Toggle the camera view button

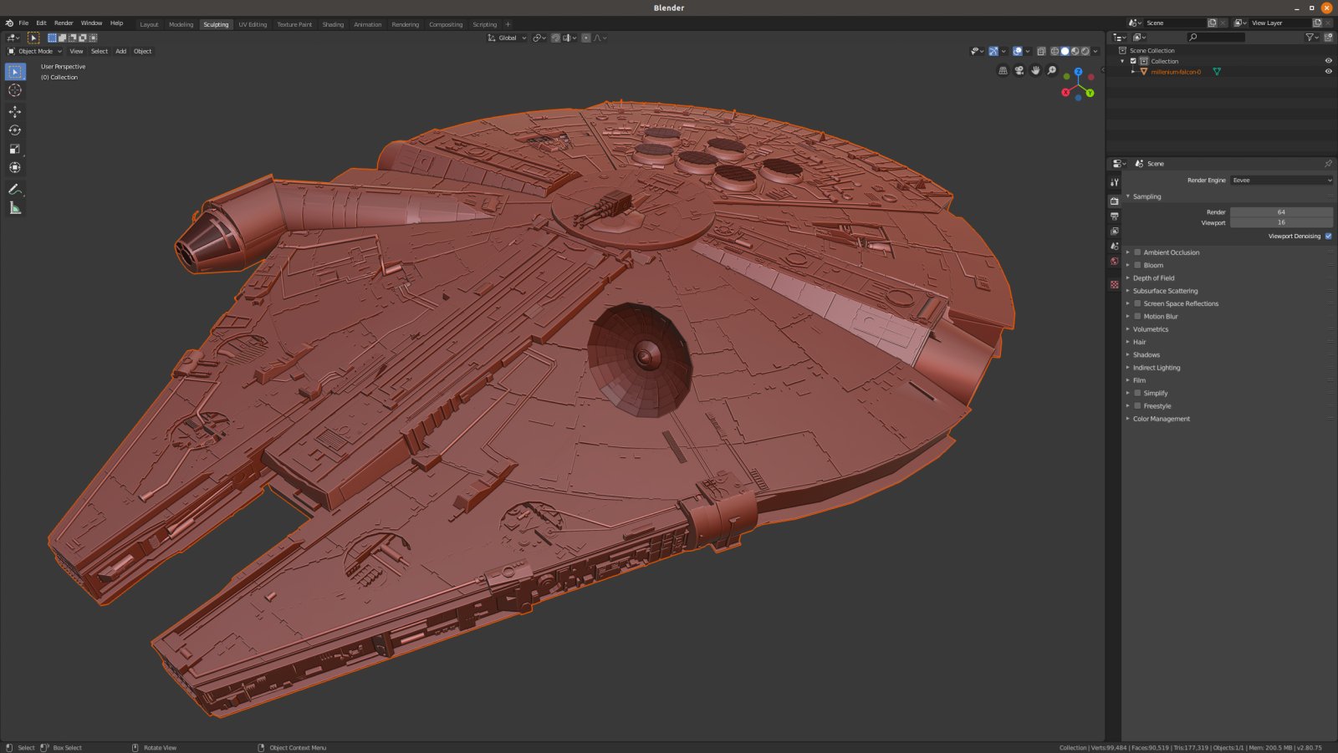coord(1019,71)
